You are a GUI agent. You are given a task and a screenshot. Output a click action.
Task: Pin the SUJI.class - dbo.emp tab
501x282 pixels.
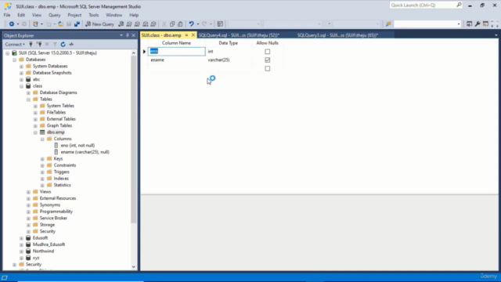click(x=186, y=35)
